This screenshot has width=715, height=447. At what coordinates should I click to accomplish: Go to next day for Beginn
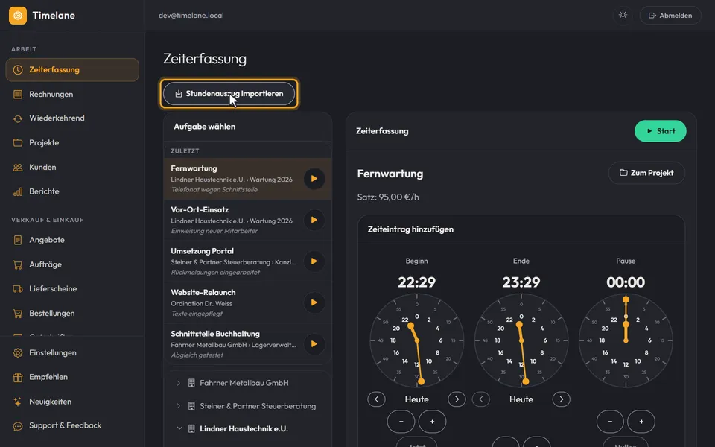coord(457,399)
